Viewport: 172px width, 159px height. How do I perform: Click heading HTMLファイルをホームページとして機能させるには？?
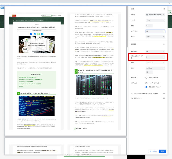pyautogui.click(x=95, y=71)
